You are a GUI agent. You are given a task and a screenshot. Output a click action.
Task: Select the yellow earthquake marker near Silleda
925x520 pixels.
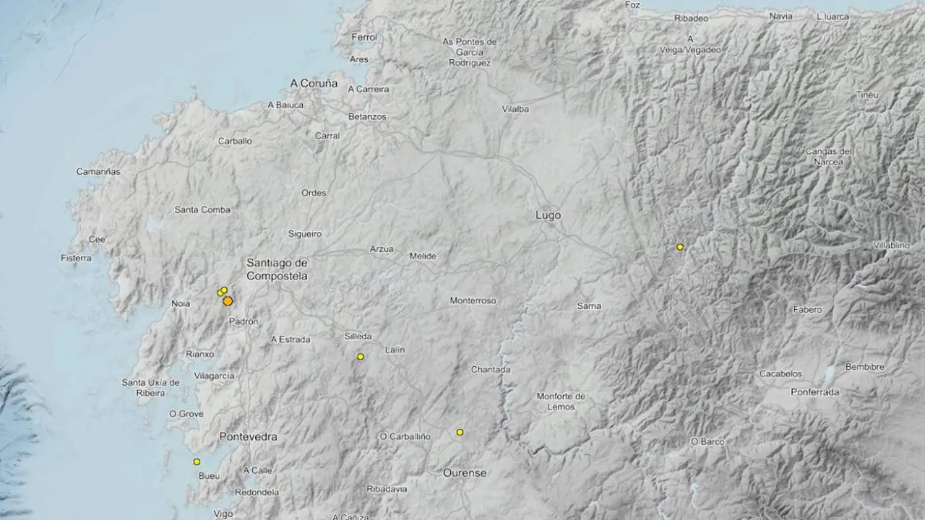[x=359, y=355]
